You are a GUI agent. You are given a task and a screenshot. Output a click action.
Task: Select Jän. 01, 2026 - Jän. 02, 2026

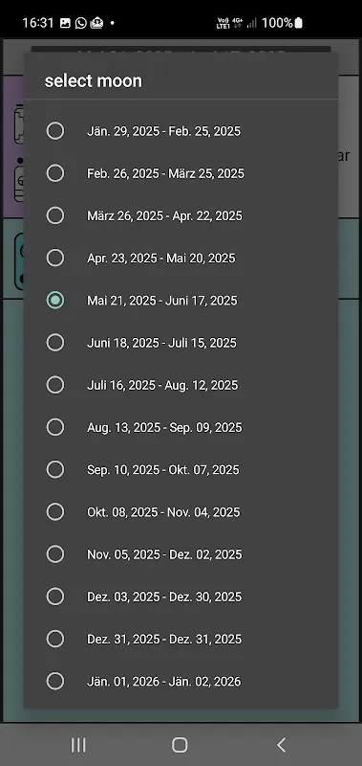181,681
